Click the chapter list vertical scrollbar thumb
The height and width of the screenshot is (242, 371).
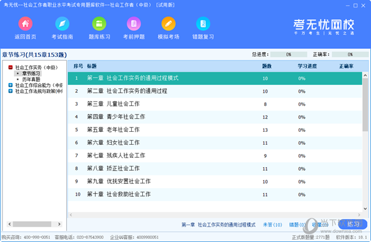point(365,105)
